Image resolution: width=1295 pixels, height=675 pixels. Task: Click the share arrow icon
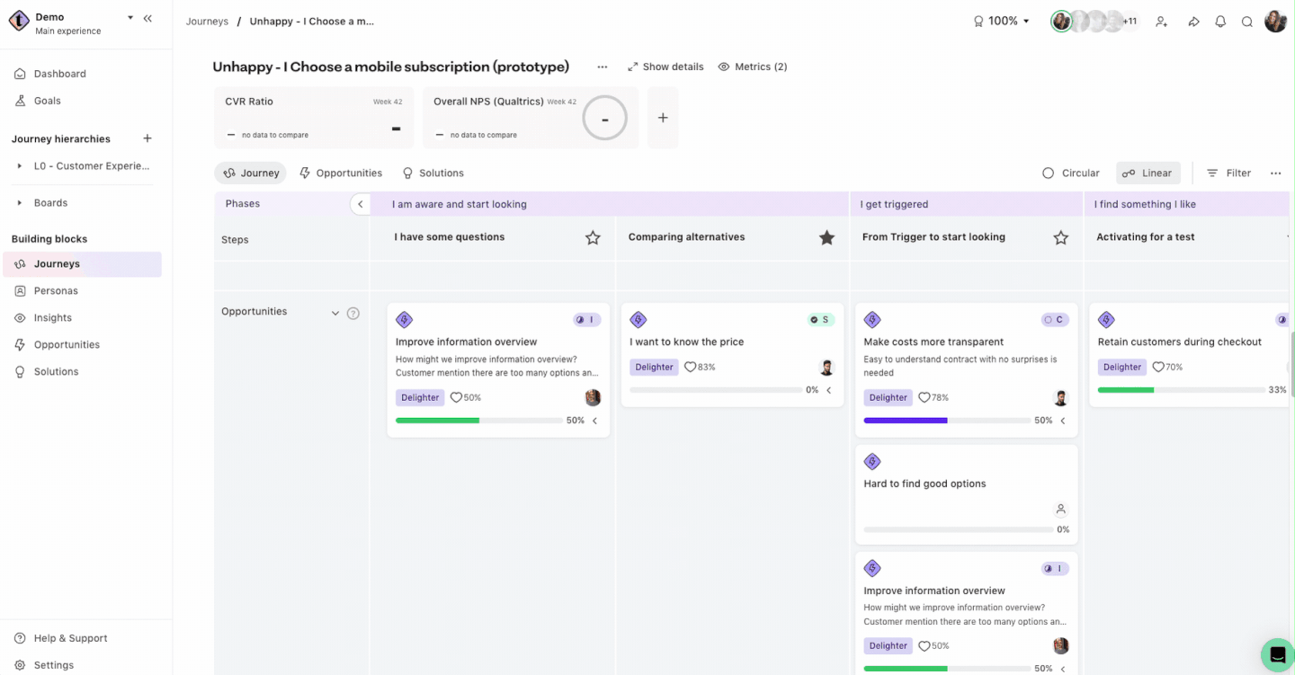coord(1193,22)
